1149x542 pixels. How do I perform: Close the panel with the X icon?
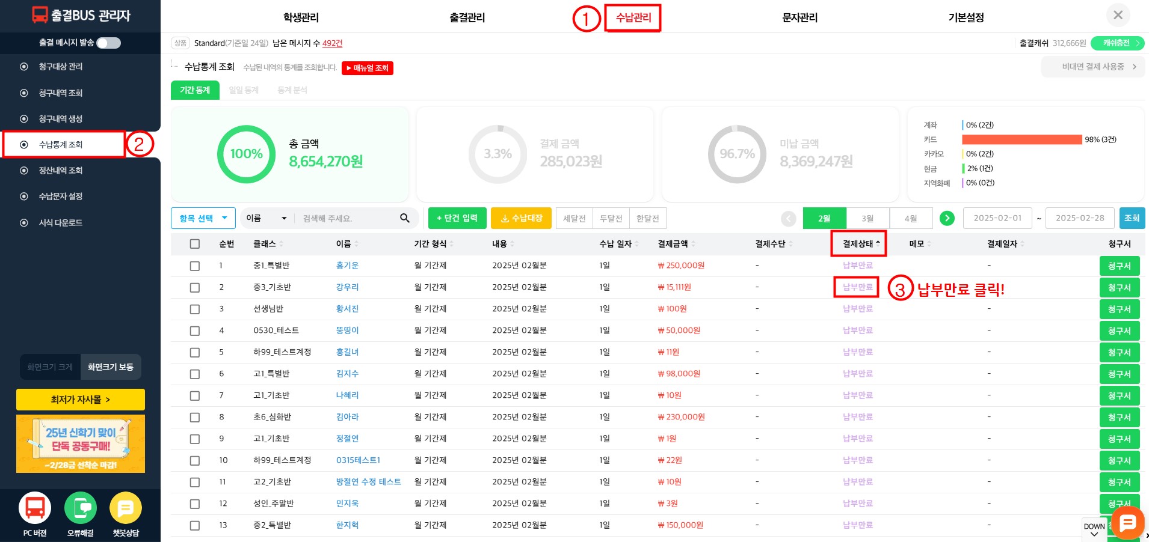pyautogui.click(x=1118, y=16)
